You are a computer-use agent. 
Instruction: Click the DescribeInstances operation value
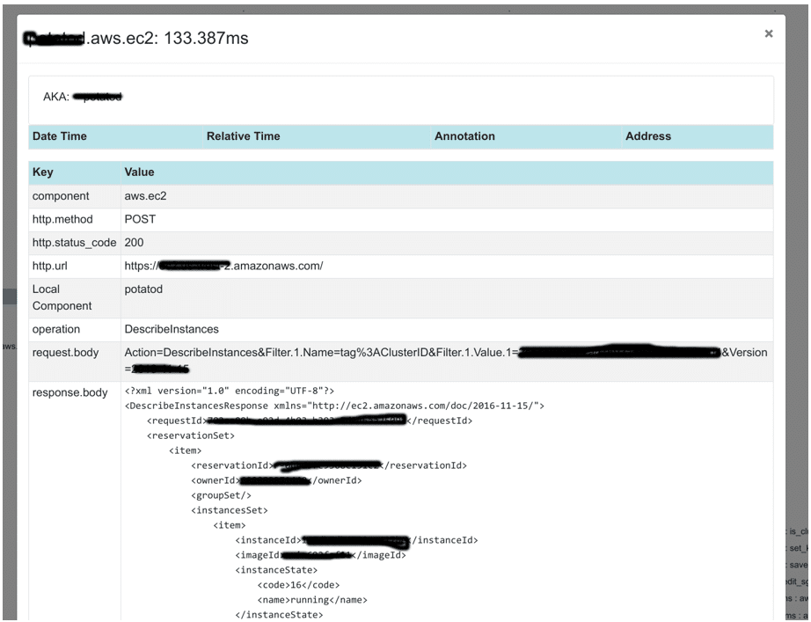[172, 329]
